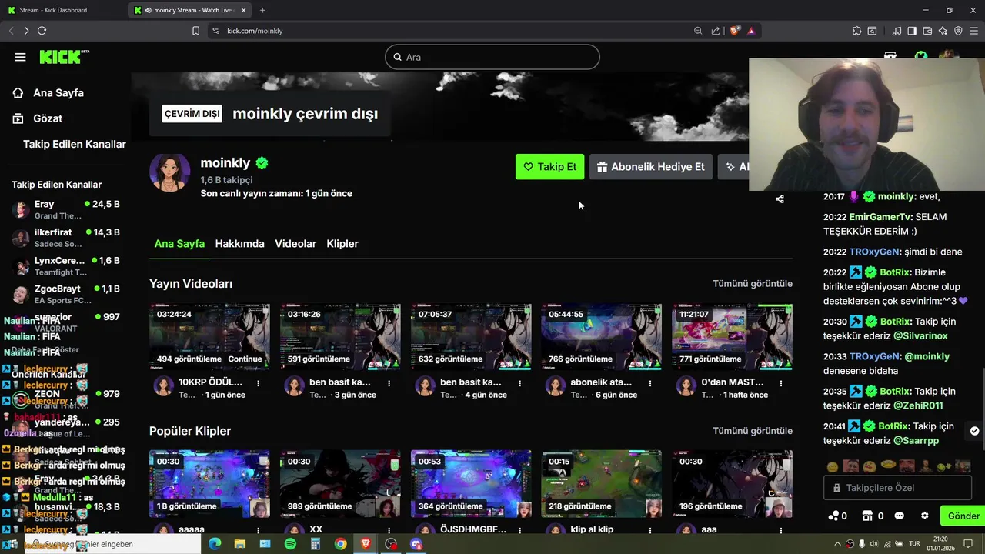Toggle the browser sidebar panel icon
This screenshot has width=985, height=554.
click(x=912, y=31)
